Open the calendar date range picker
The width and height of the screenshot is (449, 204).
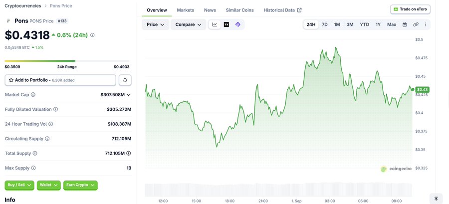[405, 24]
